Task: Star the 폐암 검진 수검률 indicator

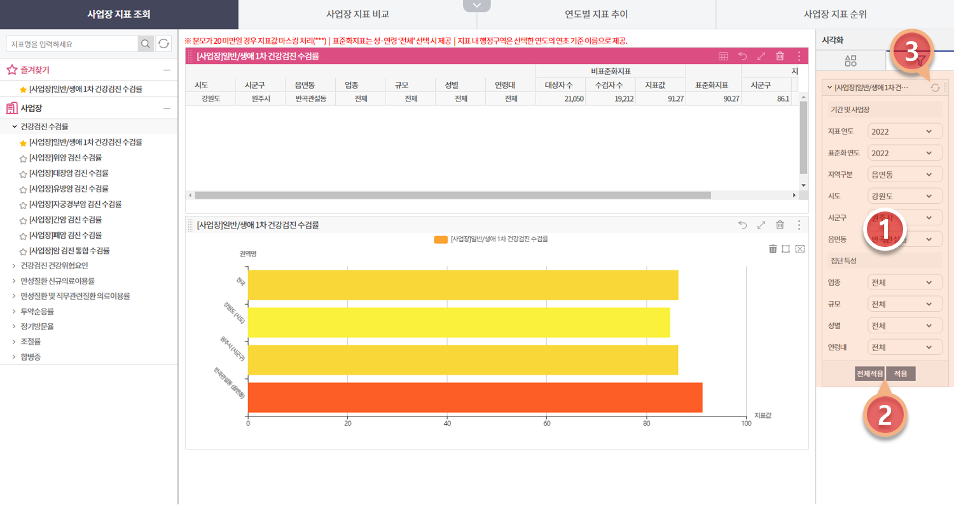Action: [x=24, y=236]
